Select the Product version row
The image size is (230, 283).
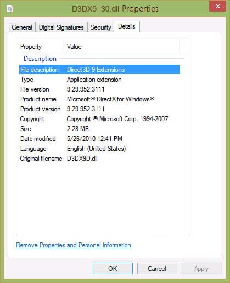tap(99, 109)
